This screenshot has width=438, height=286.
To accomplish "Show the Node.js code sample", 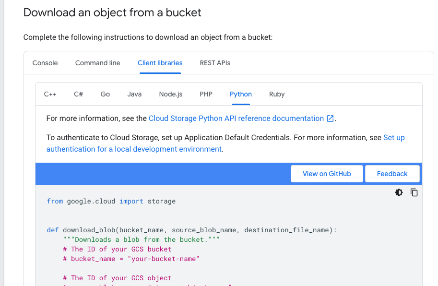I will pos(171,95).
